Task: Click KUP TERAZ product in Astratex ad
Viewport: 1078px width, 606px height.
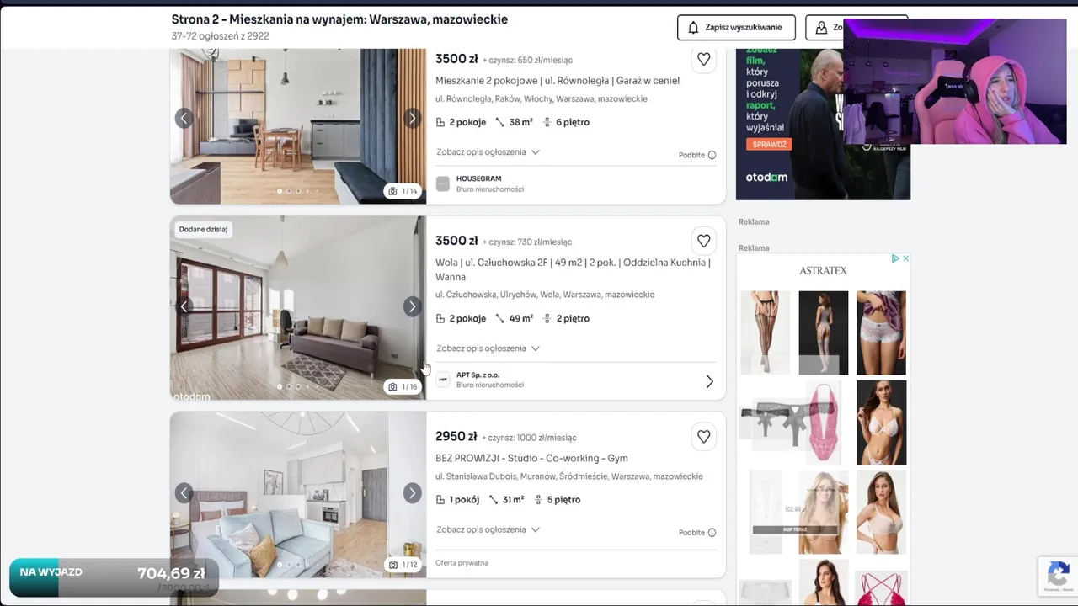Action: point(795,529)
